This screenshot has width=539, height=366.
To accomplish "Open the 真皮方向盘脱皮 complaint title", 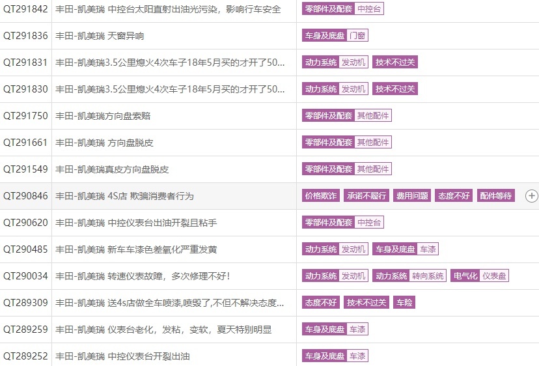I will (112, 169).
